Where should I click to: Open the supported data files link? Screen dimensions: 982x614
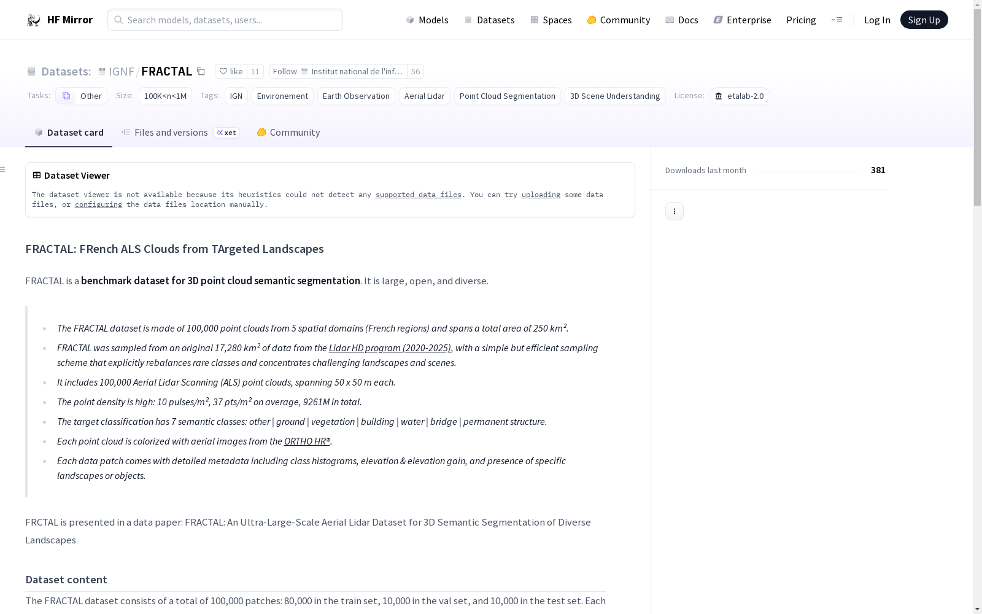coord(419,195)
